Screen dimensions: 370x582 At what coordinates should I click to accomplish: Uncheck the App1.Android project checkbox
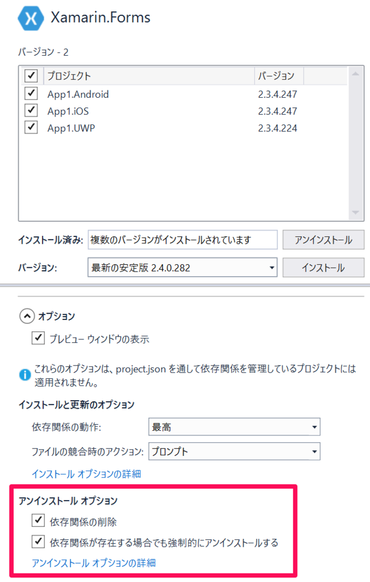click(31, 94)
